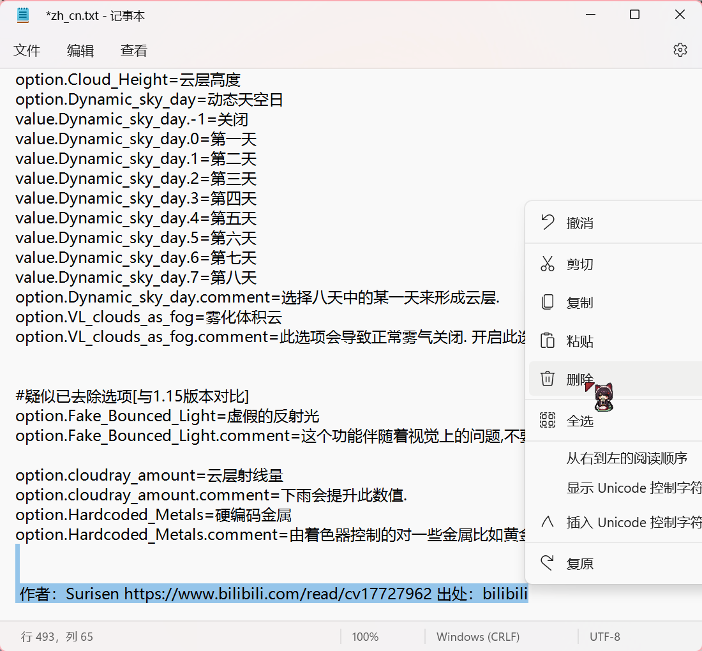Click the caret icon beside 插入 Unicode 控制字符
Screen dimensions: 702x651
548,521
